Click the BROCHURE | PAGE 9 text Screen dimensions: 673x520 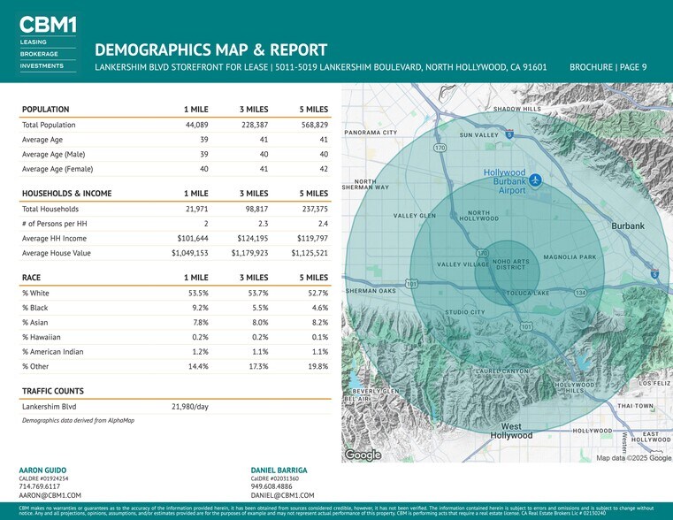[608, 67]
